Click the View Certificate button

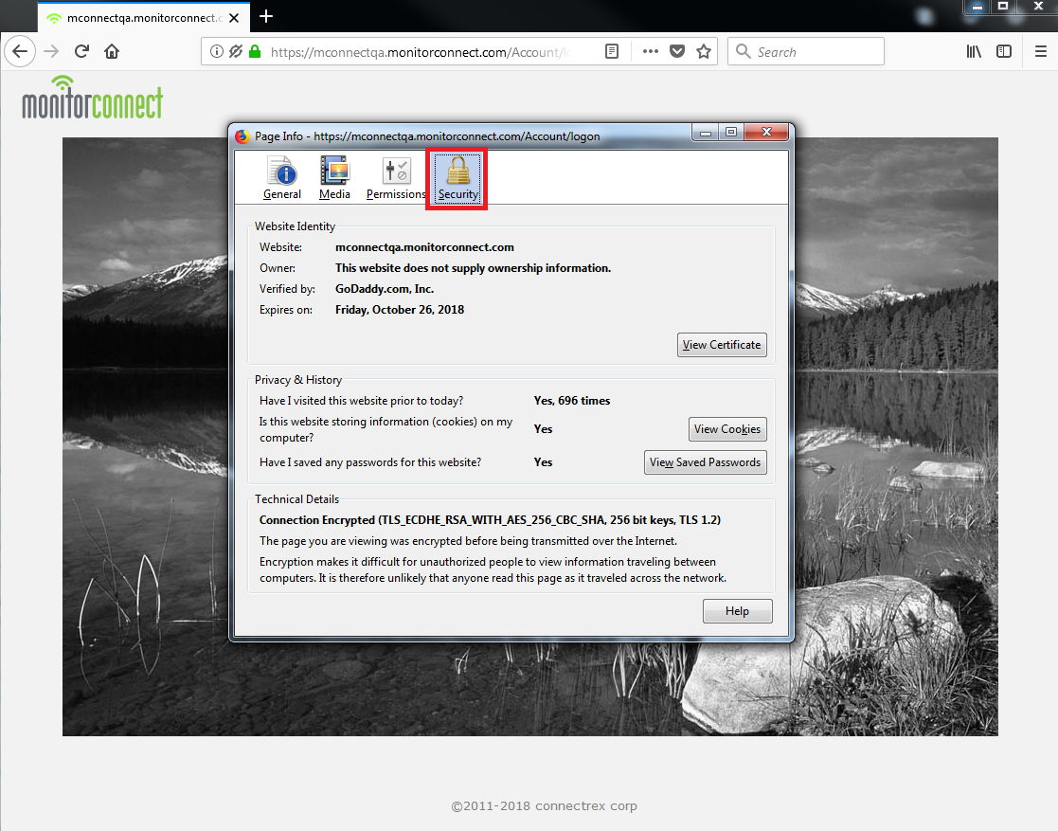point(722,345)
